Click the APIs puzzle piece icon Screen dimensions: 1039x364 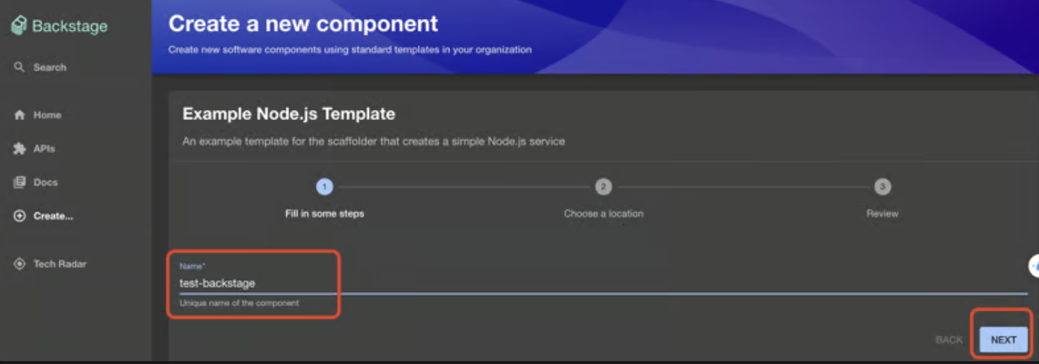(20, 149)
